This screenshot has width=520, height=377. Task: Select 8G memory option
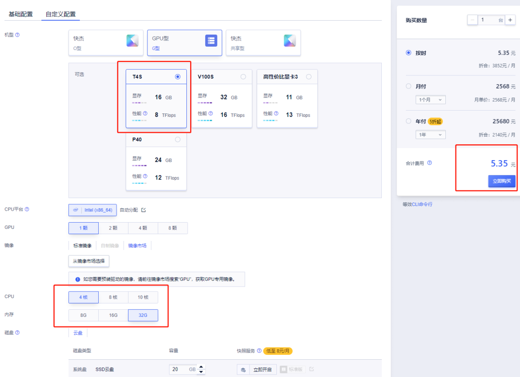[x=84, y=315]
